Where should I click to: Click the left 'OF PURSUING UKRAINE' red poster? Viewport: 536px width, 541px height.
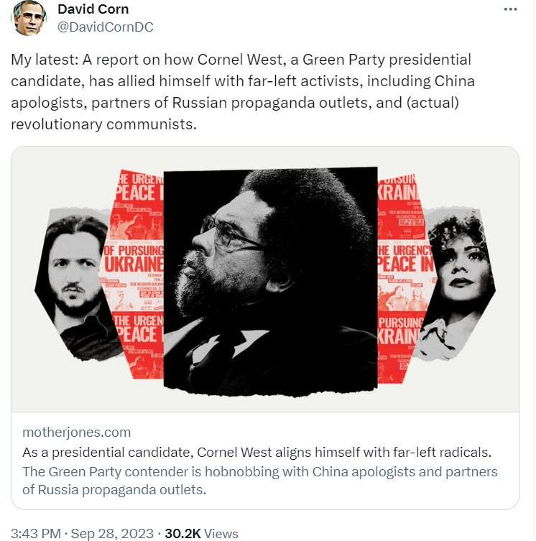134,276
